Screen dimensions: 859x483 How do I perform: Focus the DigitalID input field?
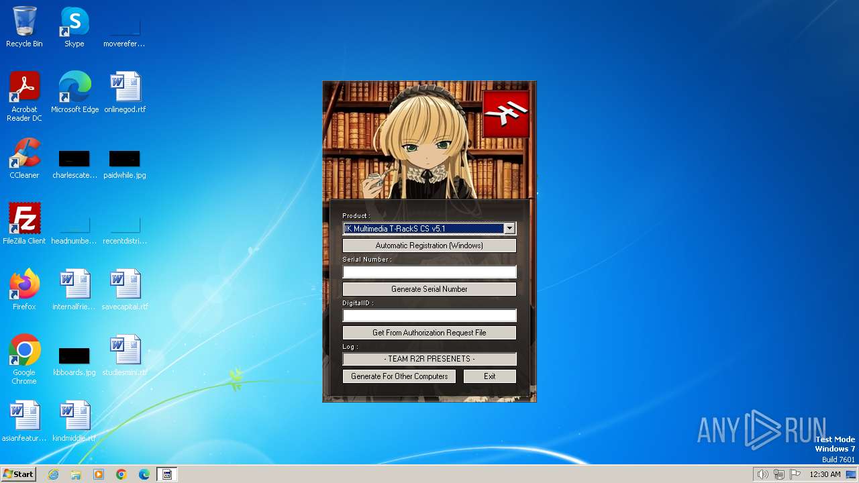click(429, 315)
